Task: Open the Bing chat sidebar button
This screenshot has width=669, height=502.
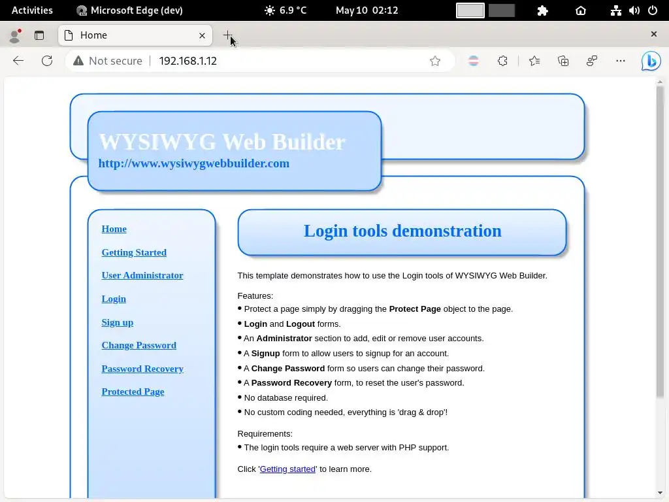Action: [651, 61]
